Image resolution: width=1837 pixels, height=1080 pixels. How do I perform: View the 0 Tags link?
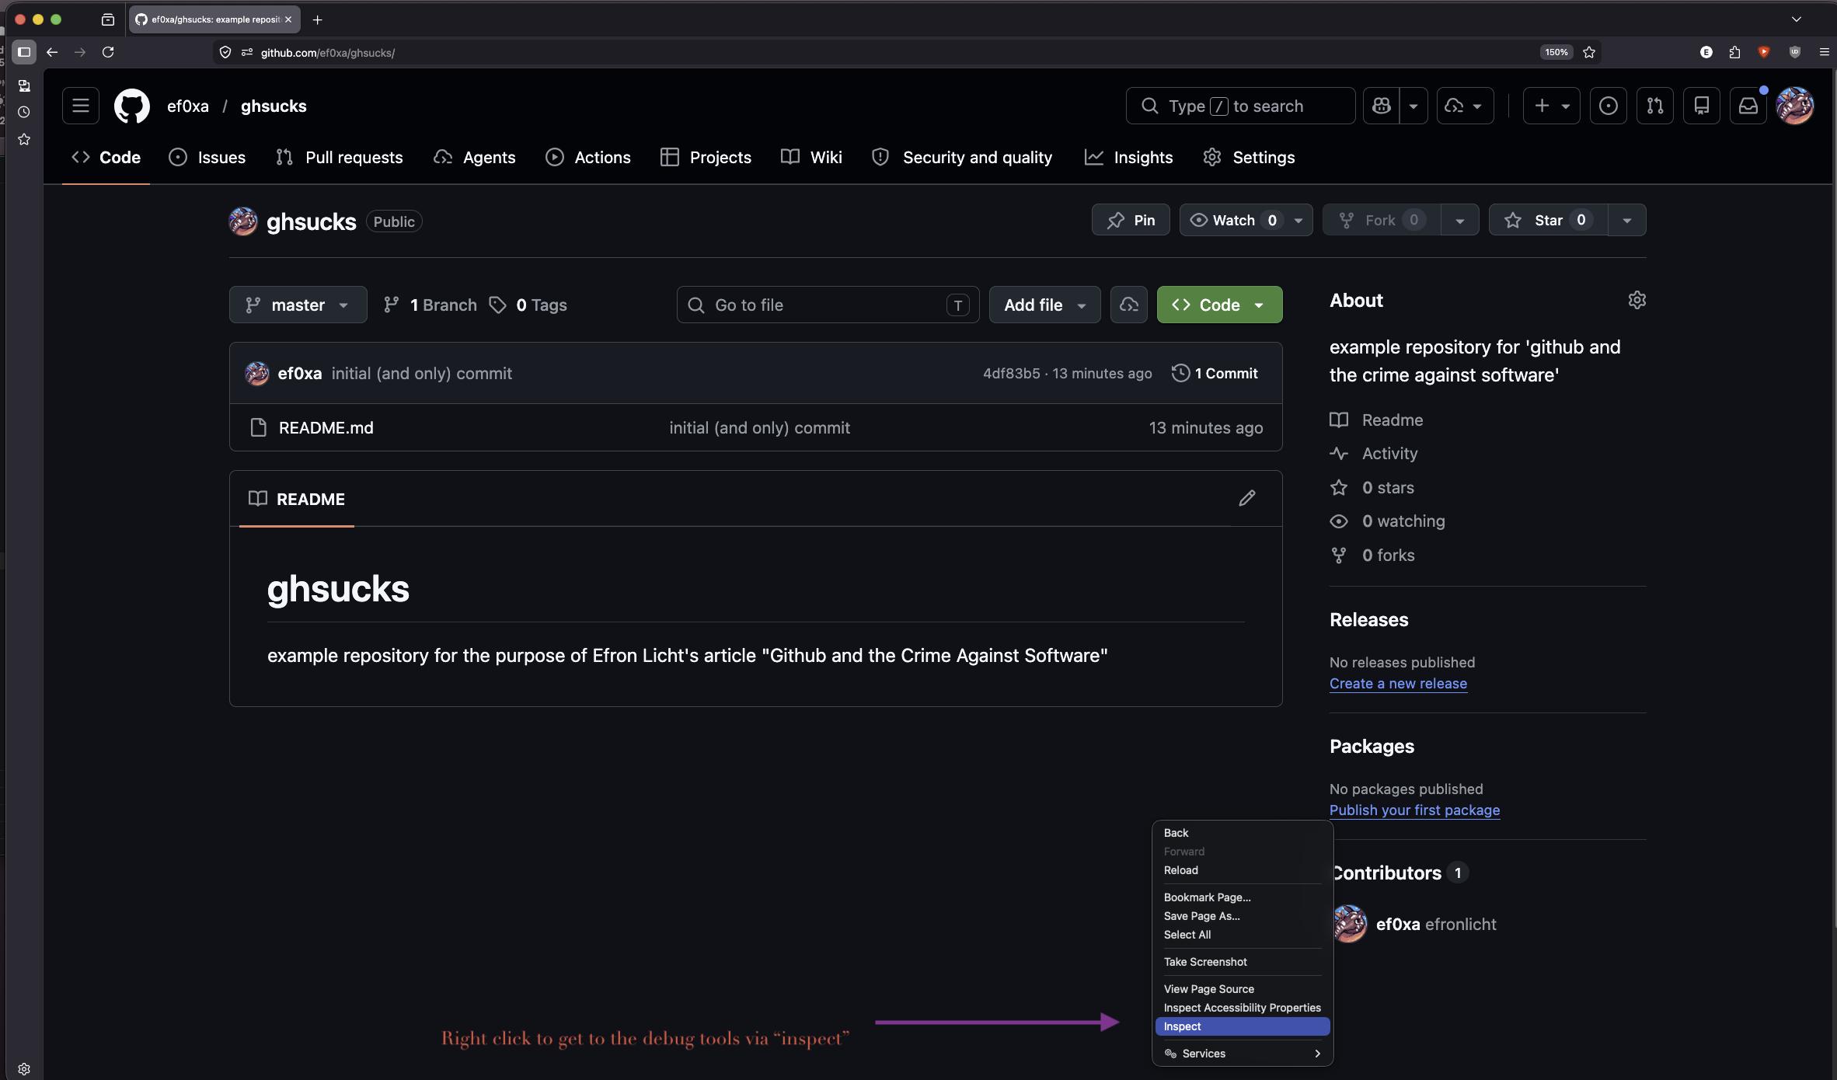click(528, 305)
